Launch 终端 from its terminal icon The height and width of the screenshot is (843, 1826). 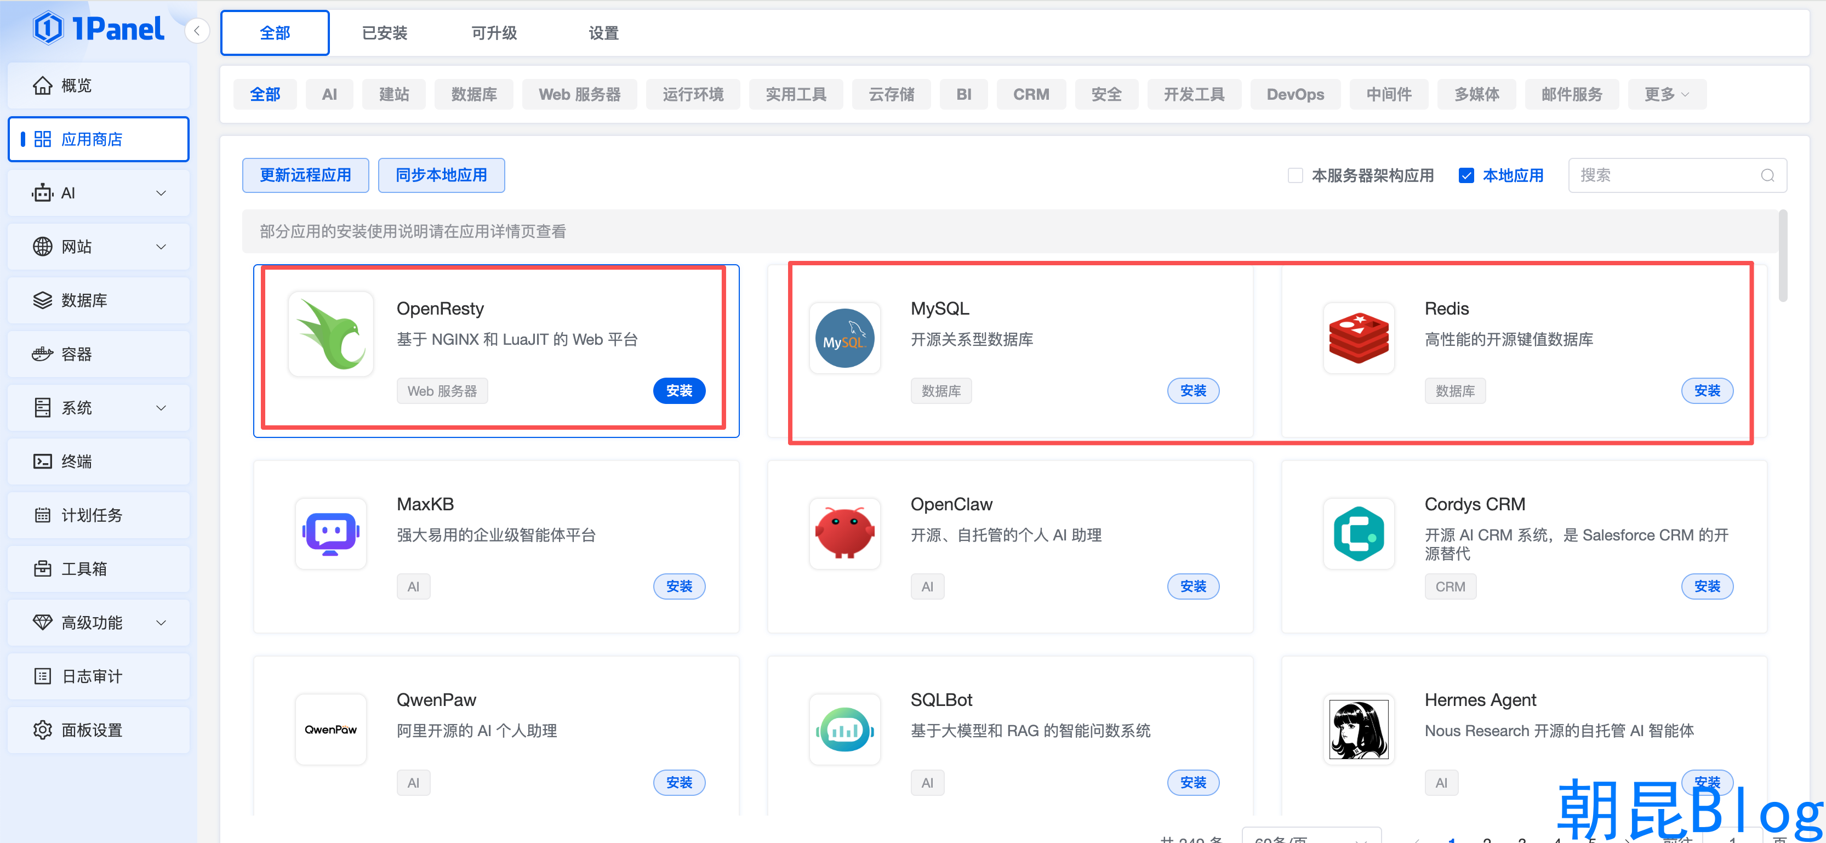tap(43, 462)
